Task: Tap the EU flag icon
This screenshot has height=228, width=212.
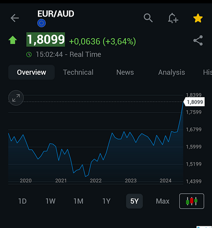Action: 41,23
